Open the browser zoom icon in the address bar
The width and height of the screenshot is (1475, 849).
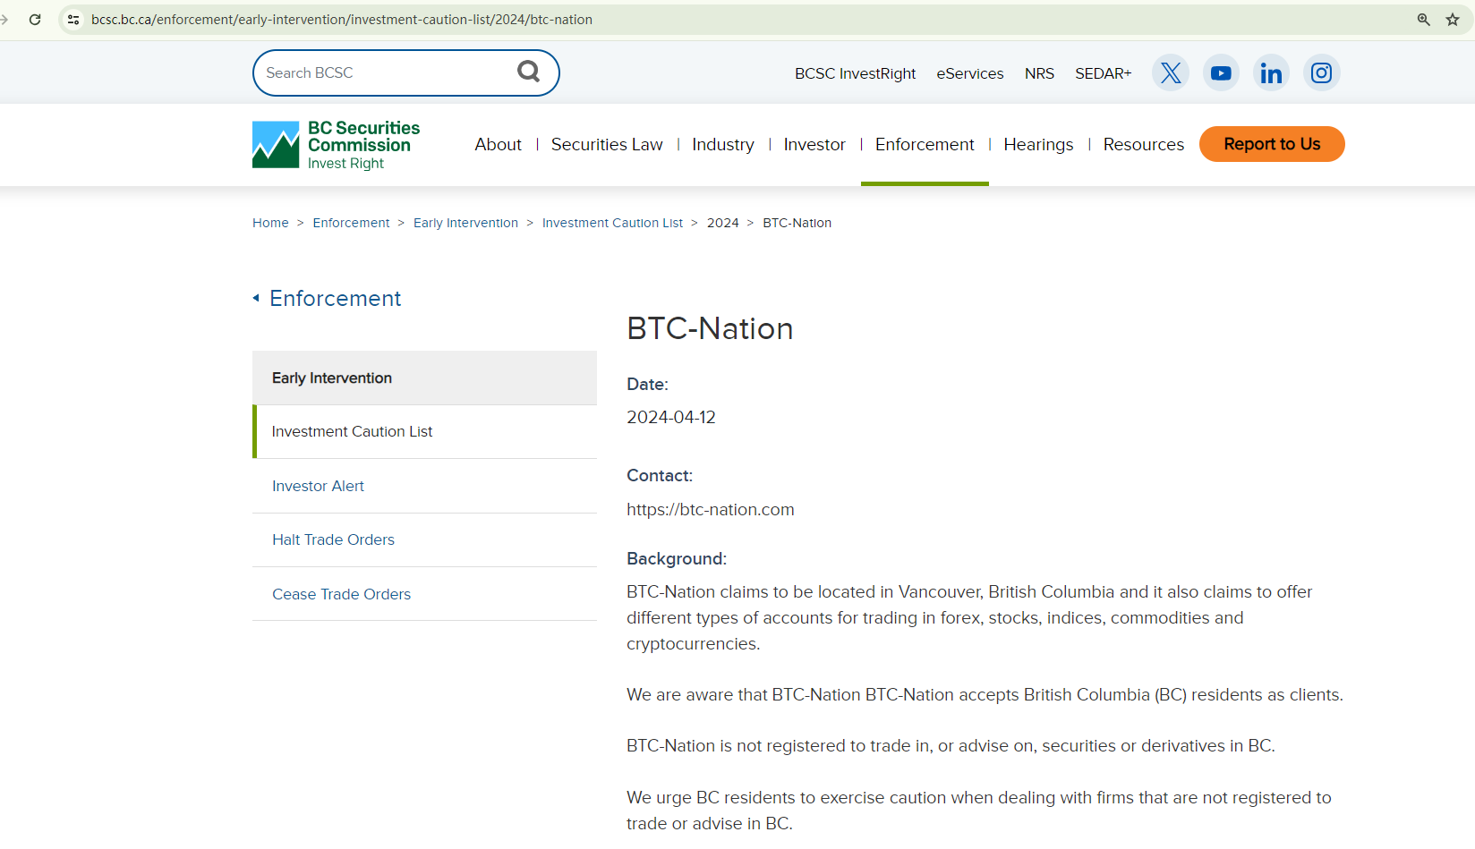point(1423,20)
